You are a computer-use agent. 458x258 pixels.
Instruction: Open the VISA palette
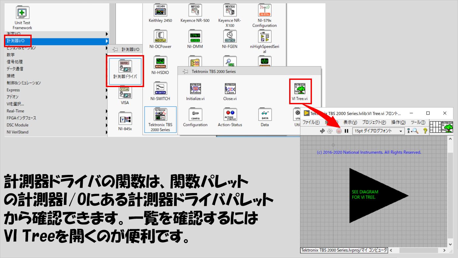click(125, 96)
